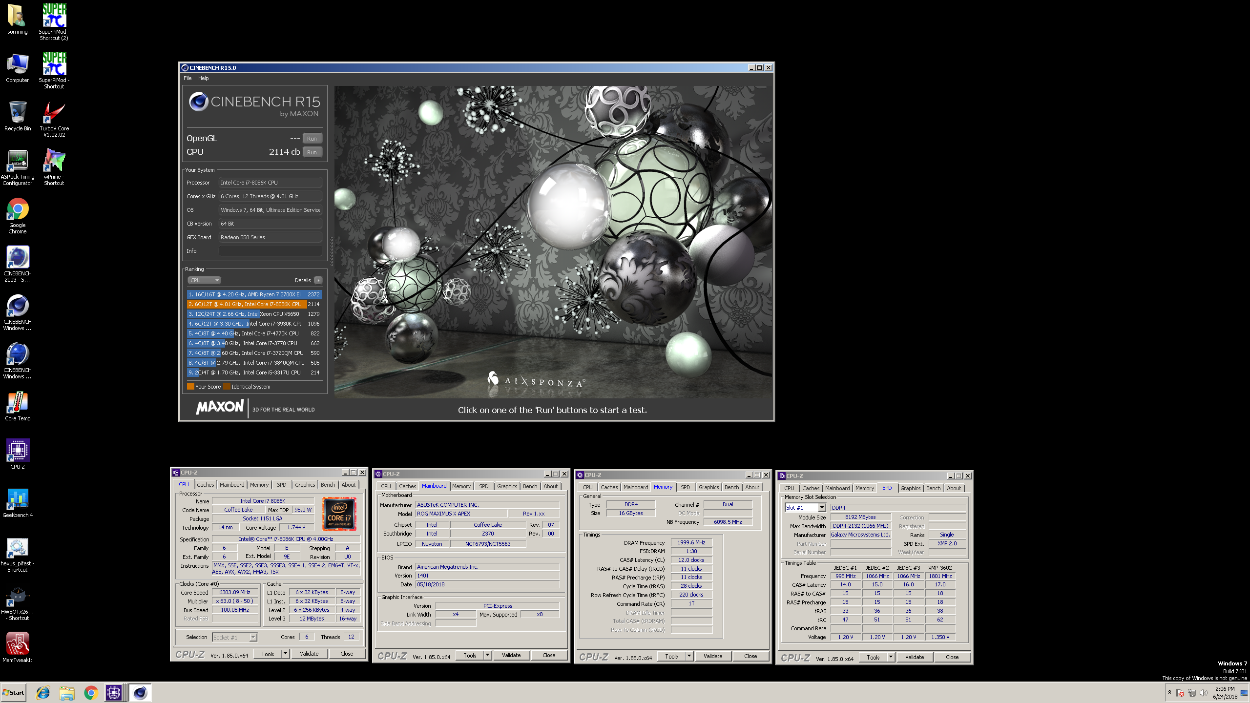Click the MAXON logo in Cinebench
This screenshot has height=703, width=1250.
tap(220, 407)
